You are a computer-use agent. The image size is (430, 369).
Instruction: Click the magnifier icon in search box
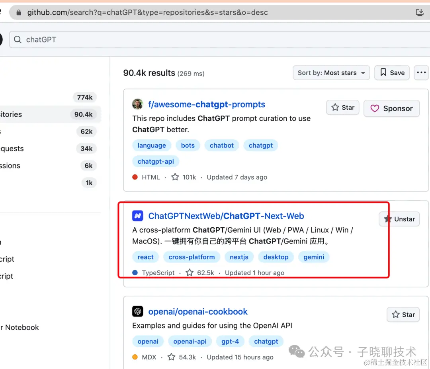(x=18, y=40)
